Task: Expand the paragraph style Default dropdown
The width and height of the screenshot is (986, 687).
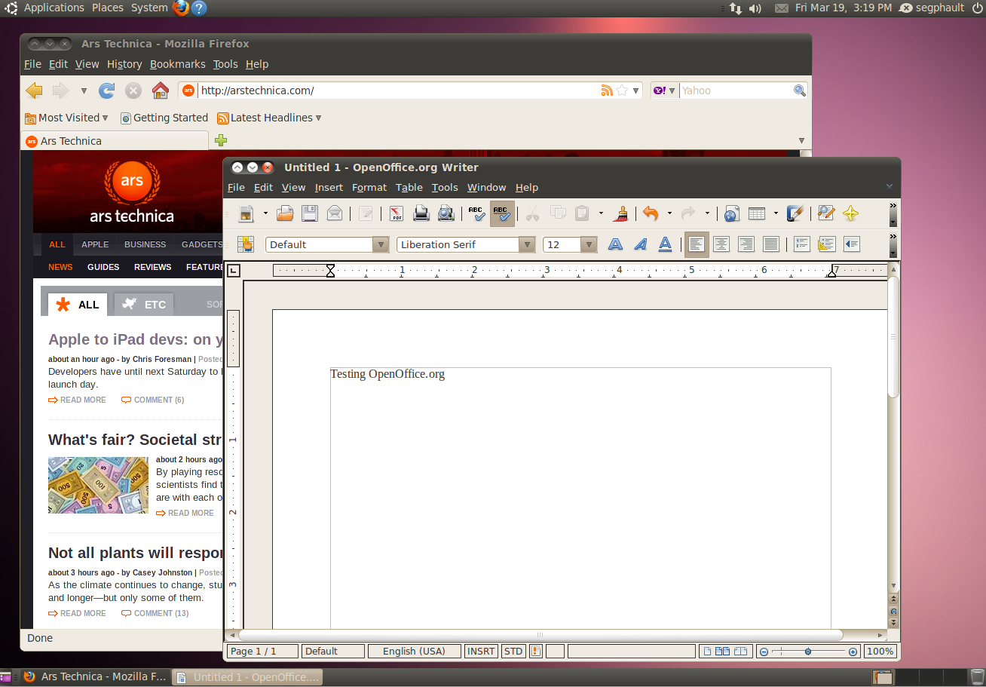Action: (381, 245)
